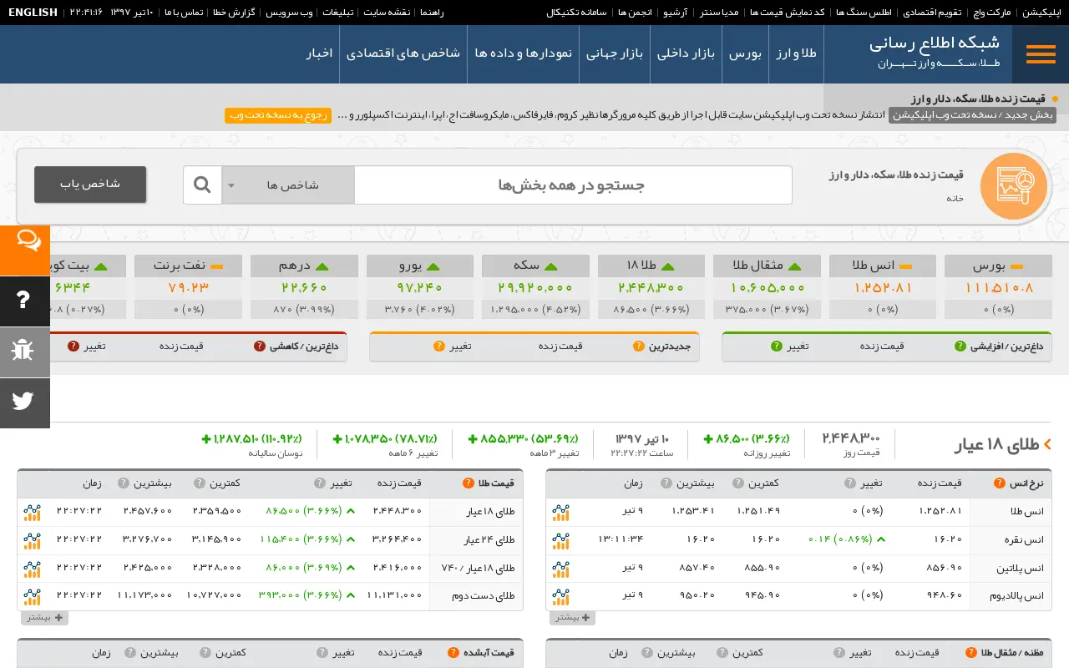Open chart icon for طلای ۱۸ عیار row
The width and height of the screenshot is (1069, 668).
pos(32,512)
